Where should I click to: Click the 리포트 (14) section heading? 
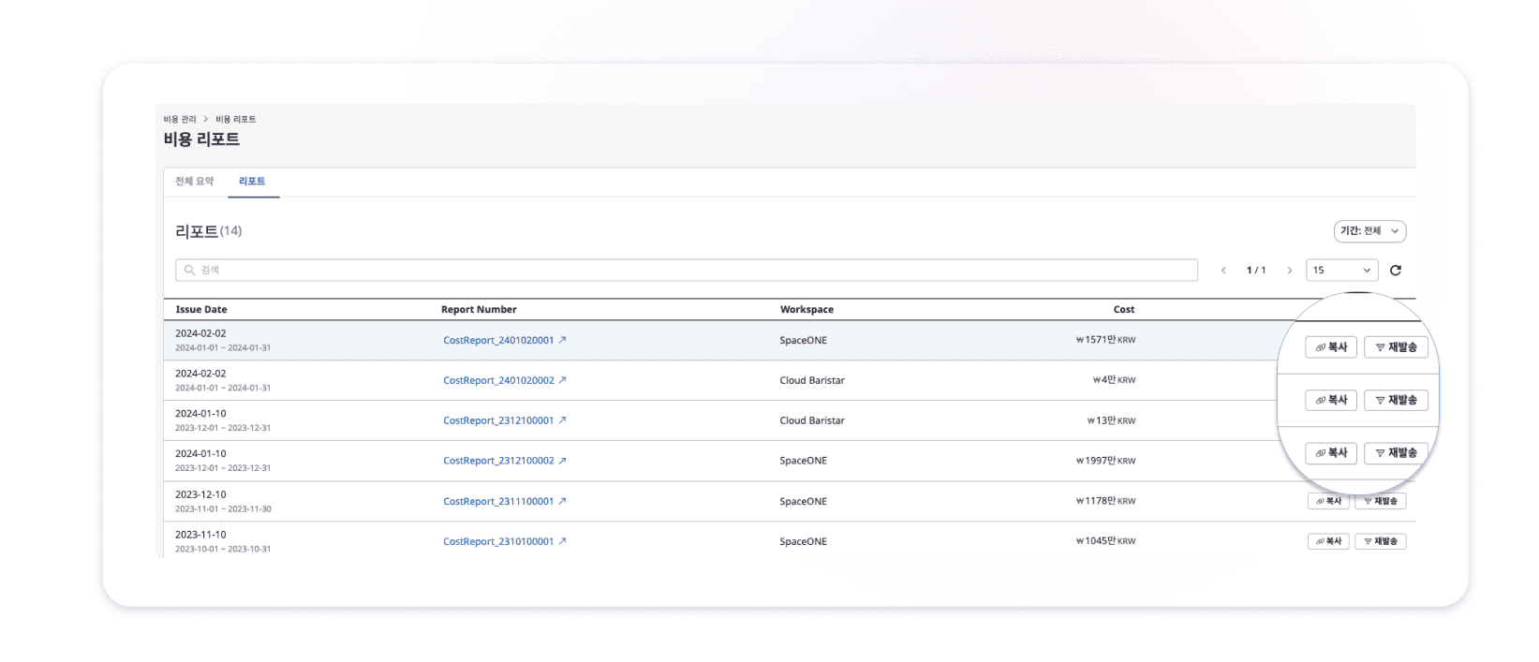pos(208,231)
